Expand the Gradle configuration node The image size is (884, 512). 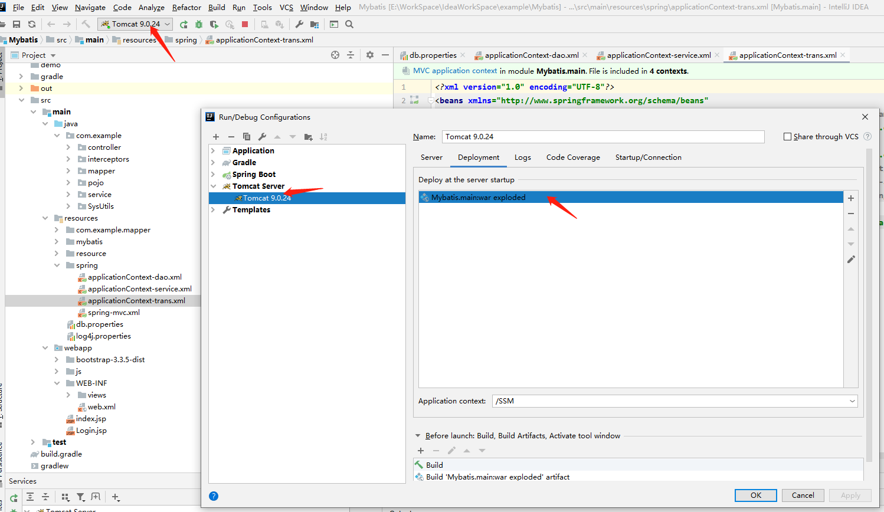(x=213, y=163)
